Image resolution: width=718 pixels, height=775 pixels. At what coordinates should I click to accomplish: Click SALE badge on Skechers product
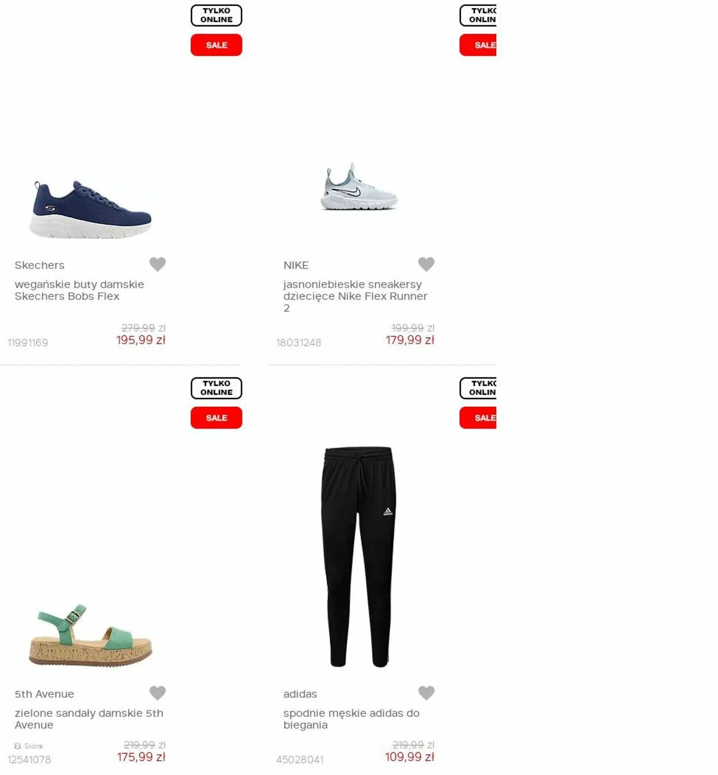[217, 45]
